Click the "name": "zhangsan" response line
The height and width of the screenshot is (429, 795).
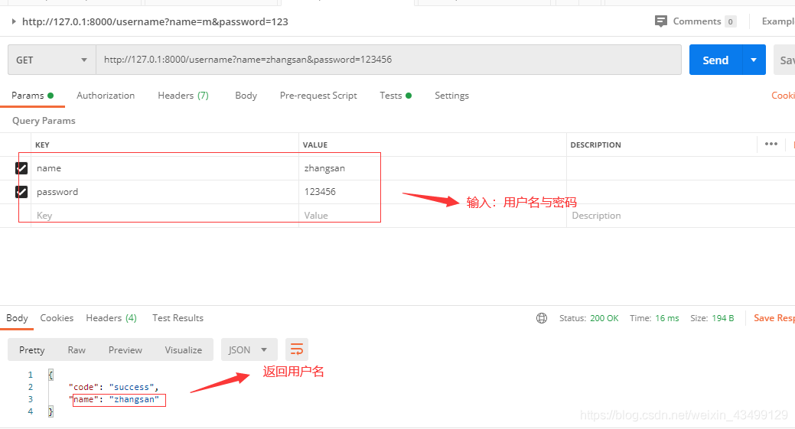click(x=114, y=399)
